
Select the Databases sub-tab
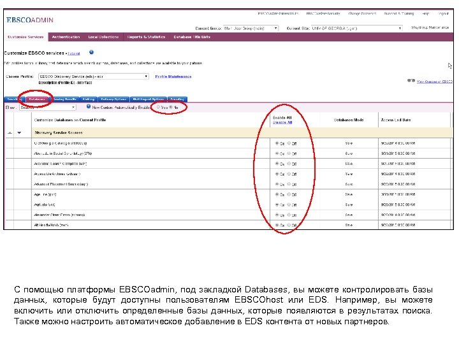coord(37,99)
